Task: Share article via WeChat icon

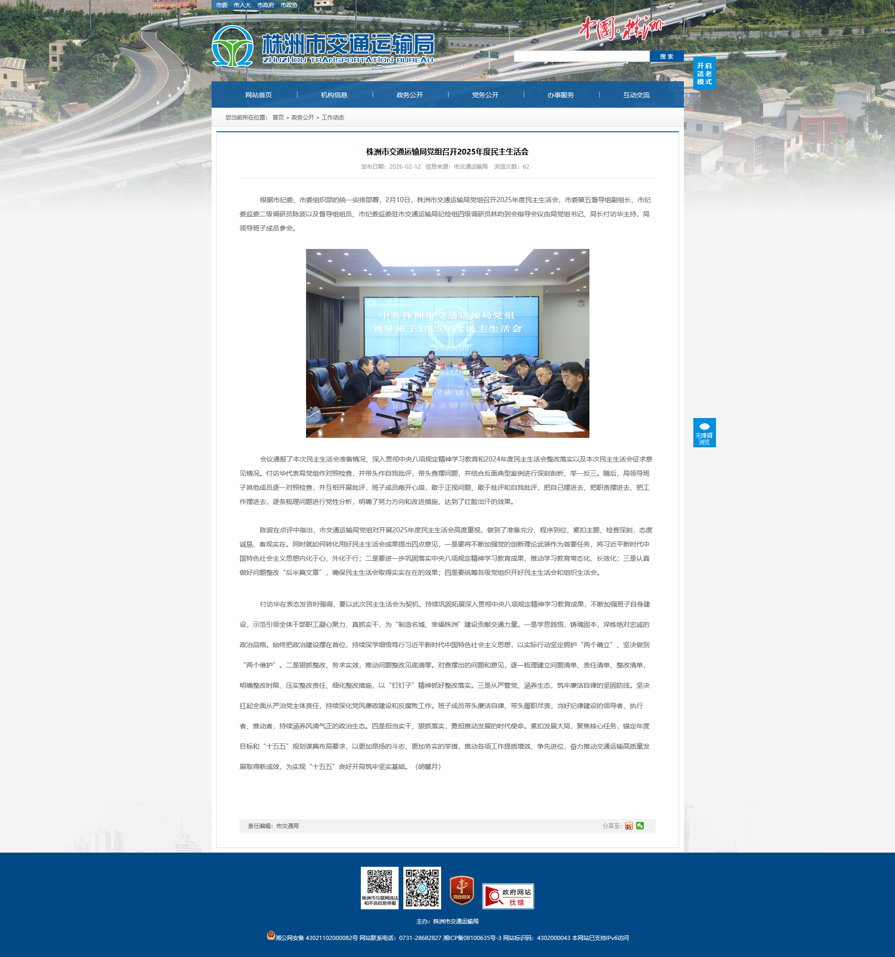Action: (x=640, y=826)
